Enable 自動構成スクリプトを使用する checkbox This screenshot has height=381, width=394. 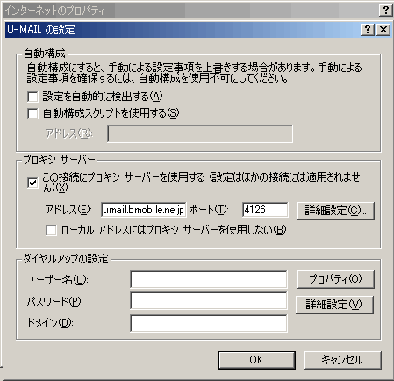(x=32, y=113)
